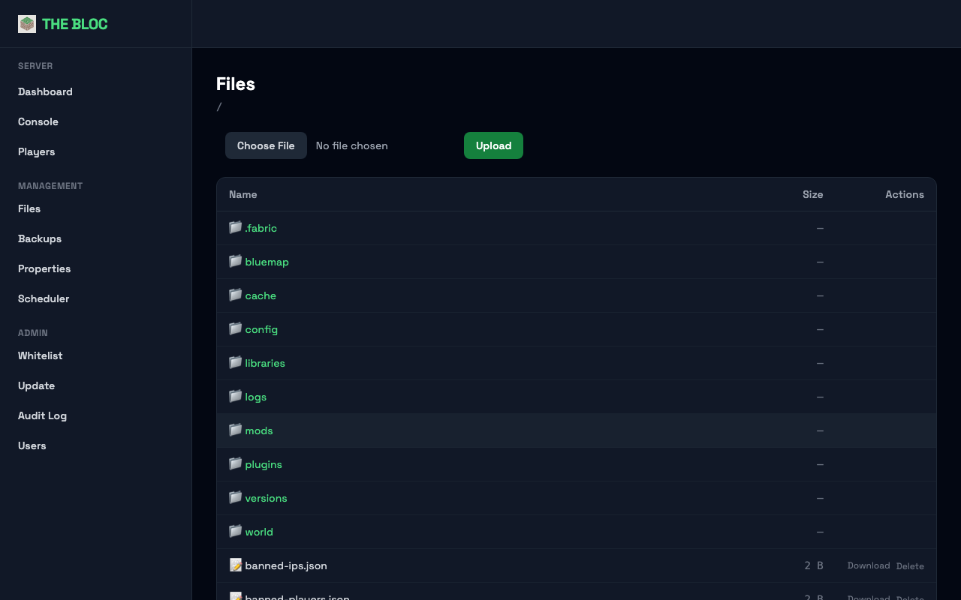Screen dimensions: 961x600
Task: Click THE BLOC logo icon
Action: pos(27,23)
